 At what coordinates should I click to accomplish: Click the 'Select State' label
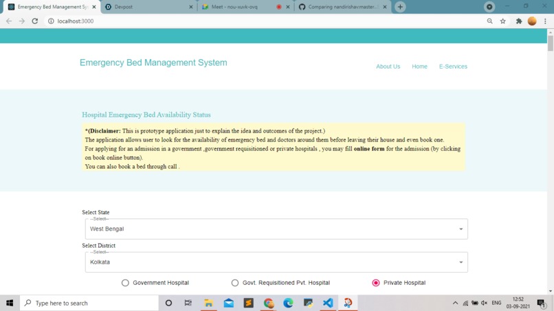[x=96, y=212]
